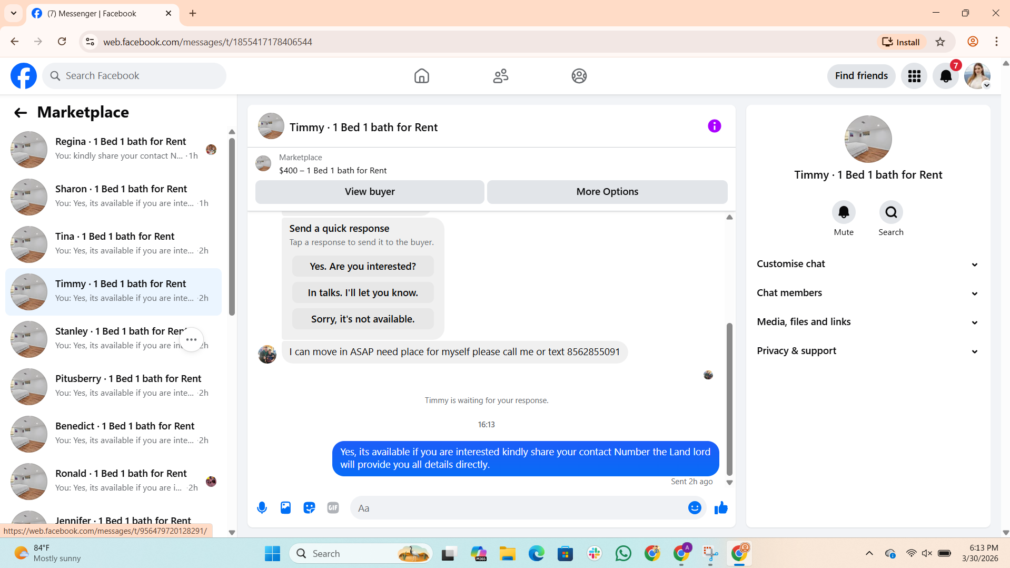Open Timmy's large avatar in info panel
This screenshot has width=1010, height=568.
868,139
